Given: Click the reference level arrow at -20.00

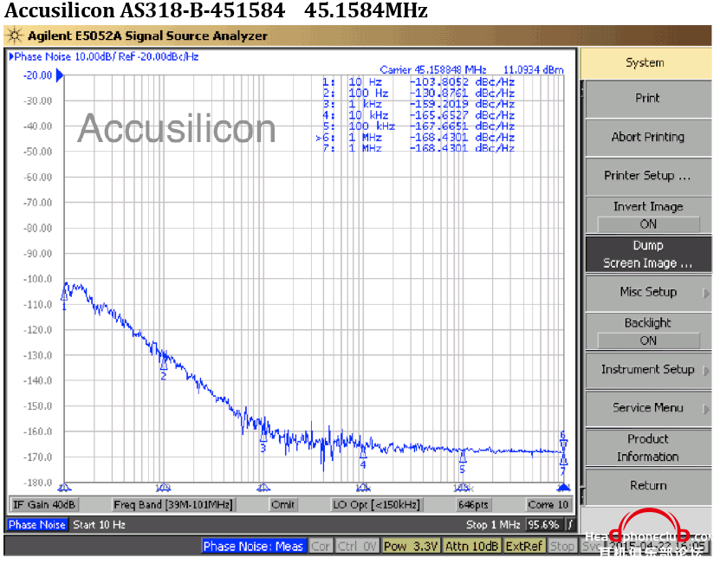Looking at the screenshot, I should coord(59,75).
